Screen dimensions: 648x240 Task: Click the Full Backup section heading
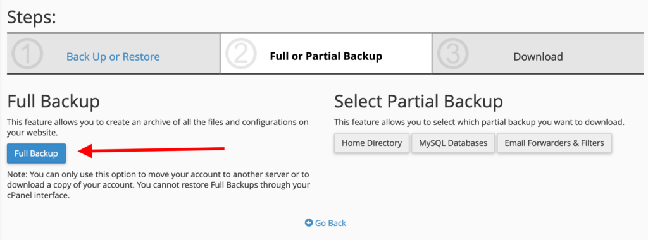pos(53,102)
